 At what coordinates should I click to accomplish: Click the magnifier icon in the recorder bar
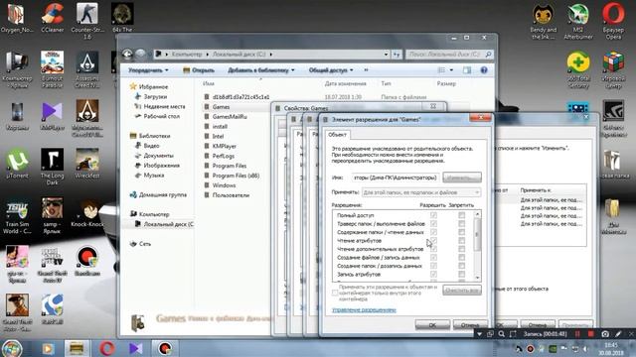(502, 334)
